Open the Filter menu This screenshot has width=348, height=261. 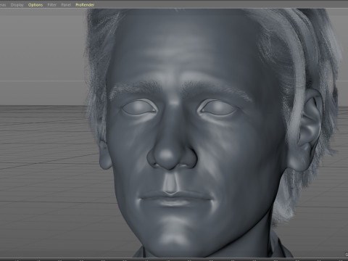[x=51, y=5]
